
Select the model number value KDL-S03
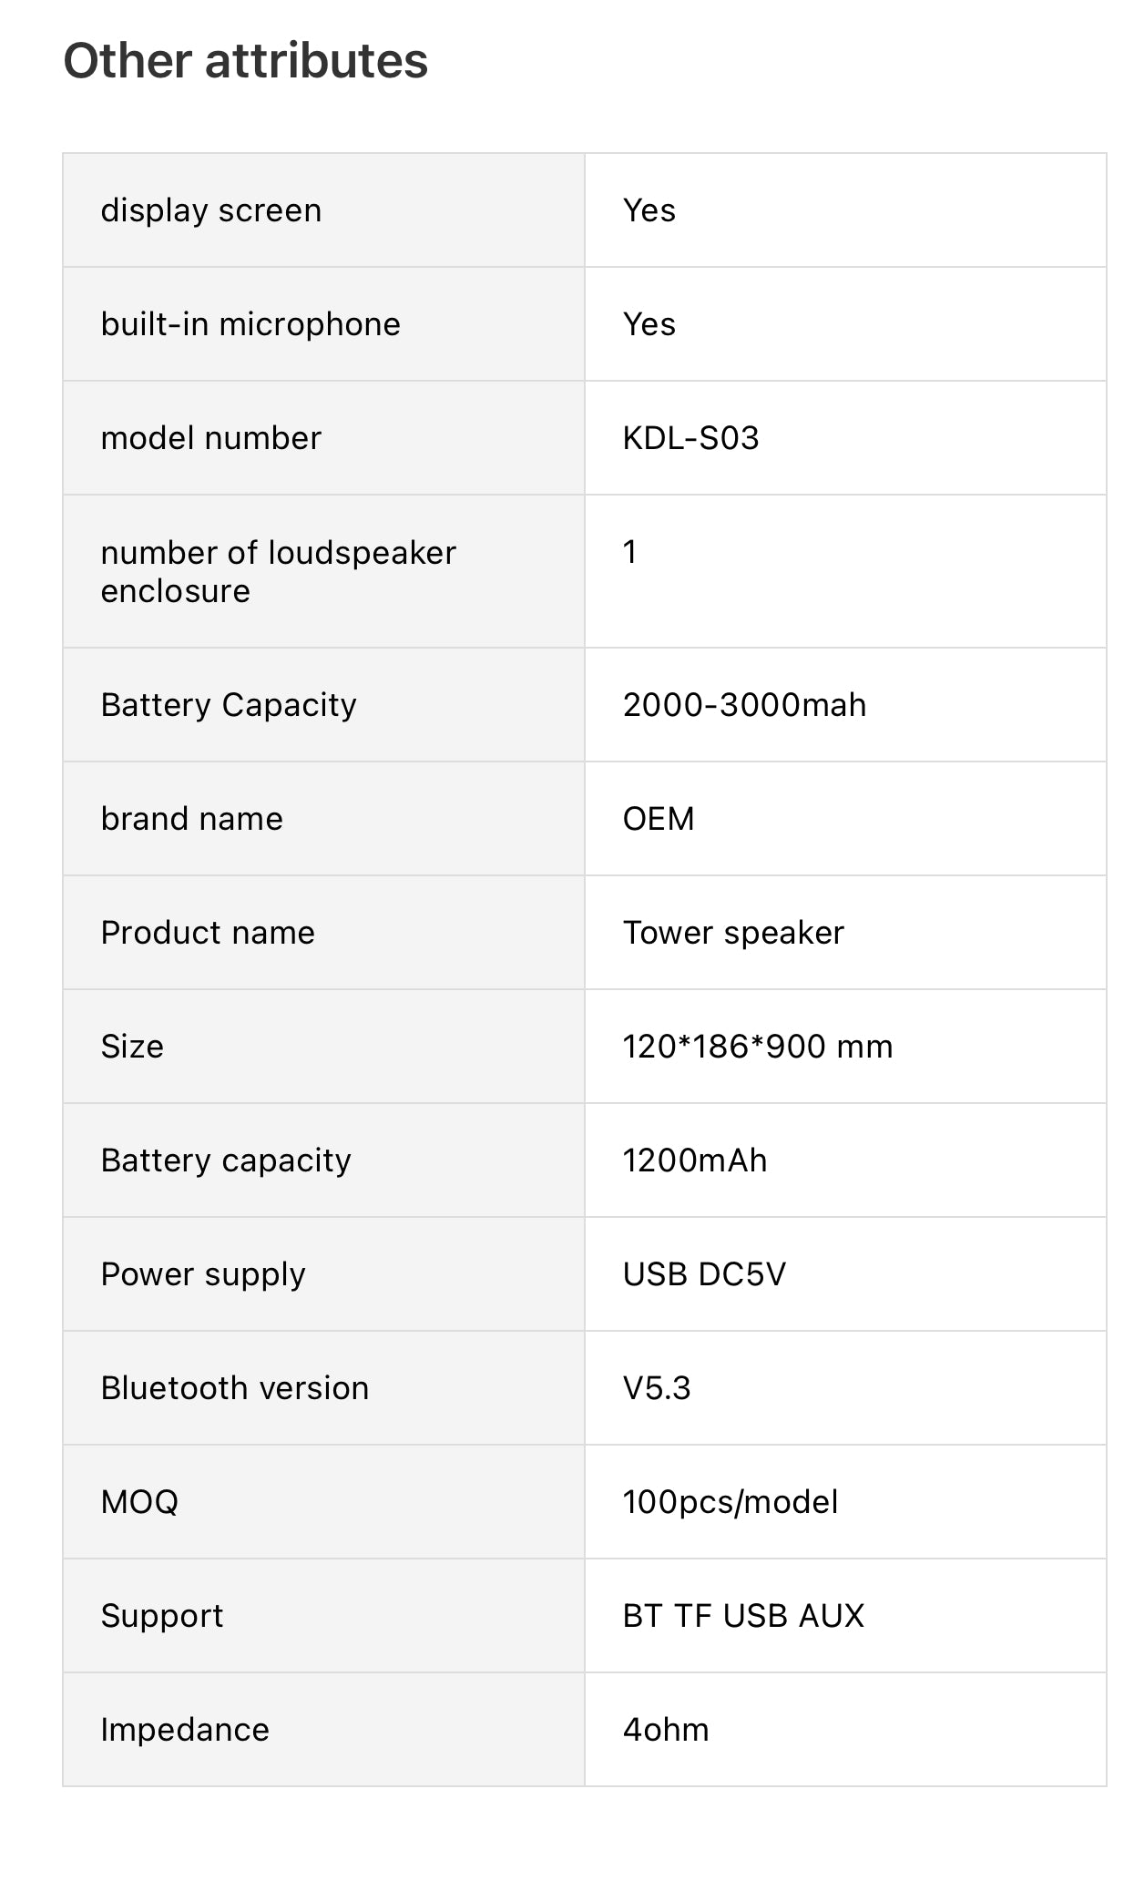click(690, 438)
